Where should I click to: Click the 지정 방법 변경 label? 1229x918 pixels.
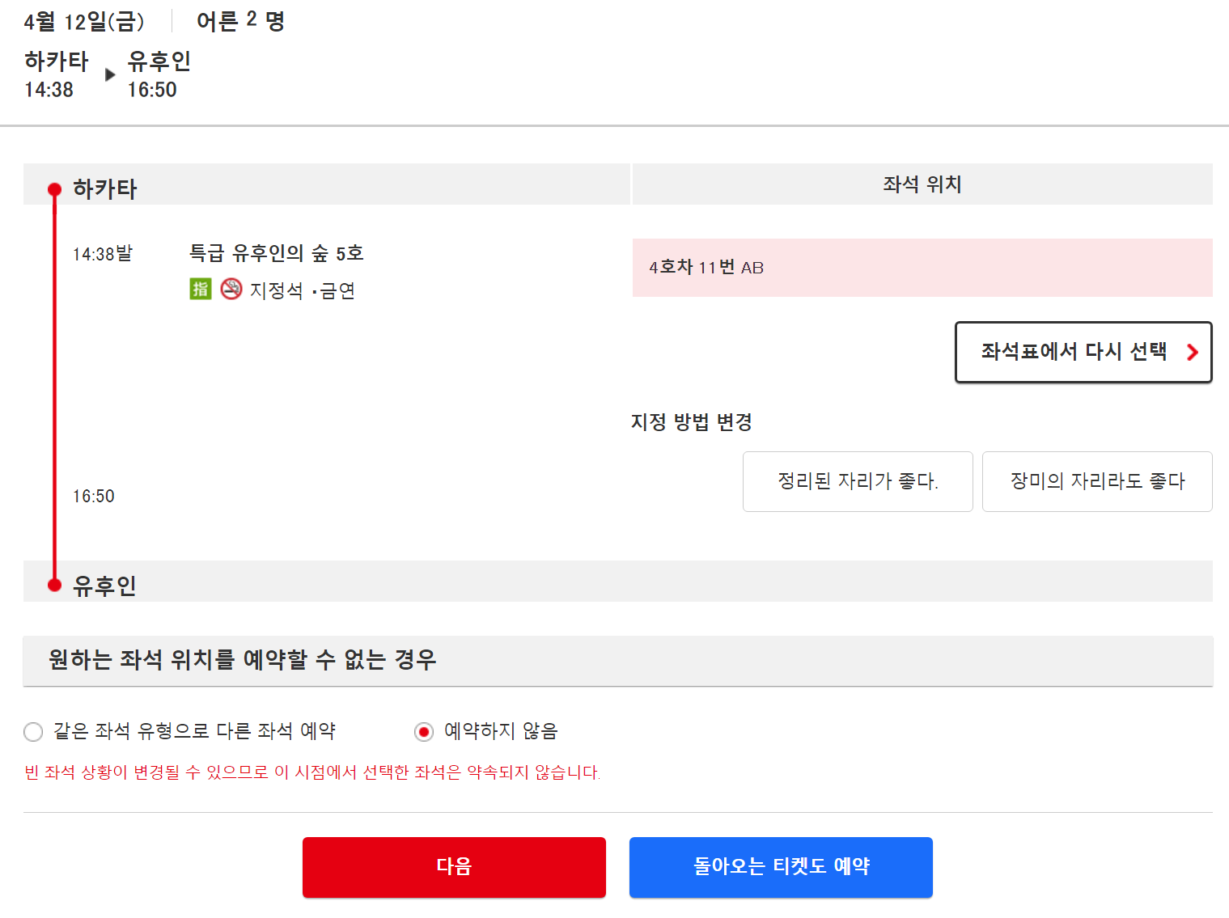(692, 422)
